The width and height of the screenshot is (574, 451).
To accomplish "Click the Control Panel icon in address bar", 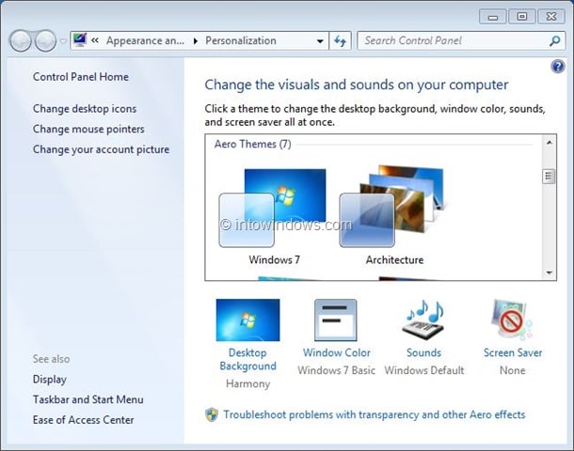I will [x=80, y=39].
